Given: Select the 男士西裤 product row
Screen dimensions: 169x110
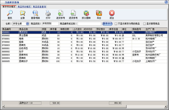Looking at the screenshot, I should (x=24, y=35).
